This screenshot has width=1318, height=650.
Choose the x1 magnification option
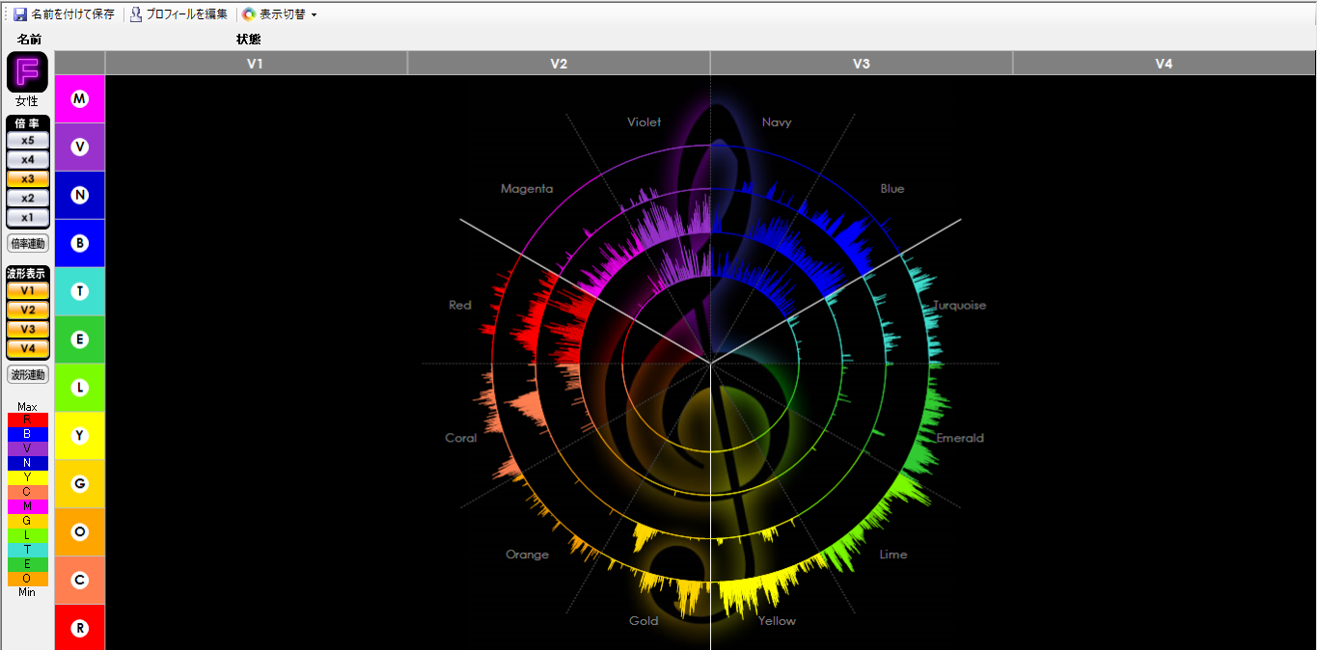[x=28, y=217]
